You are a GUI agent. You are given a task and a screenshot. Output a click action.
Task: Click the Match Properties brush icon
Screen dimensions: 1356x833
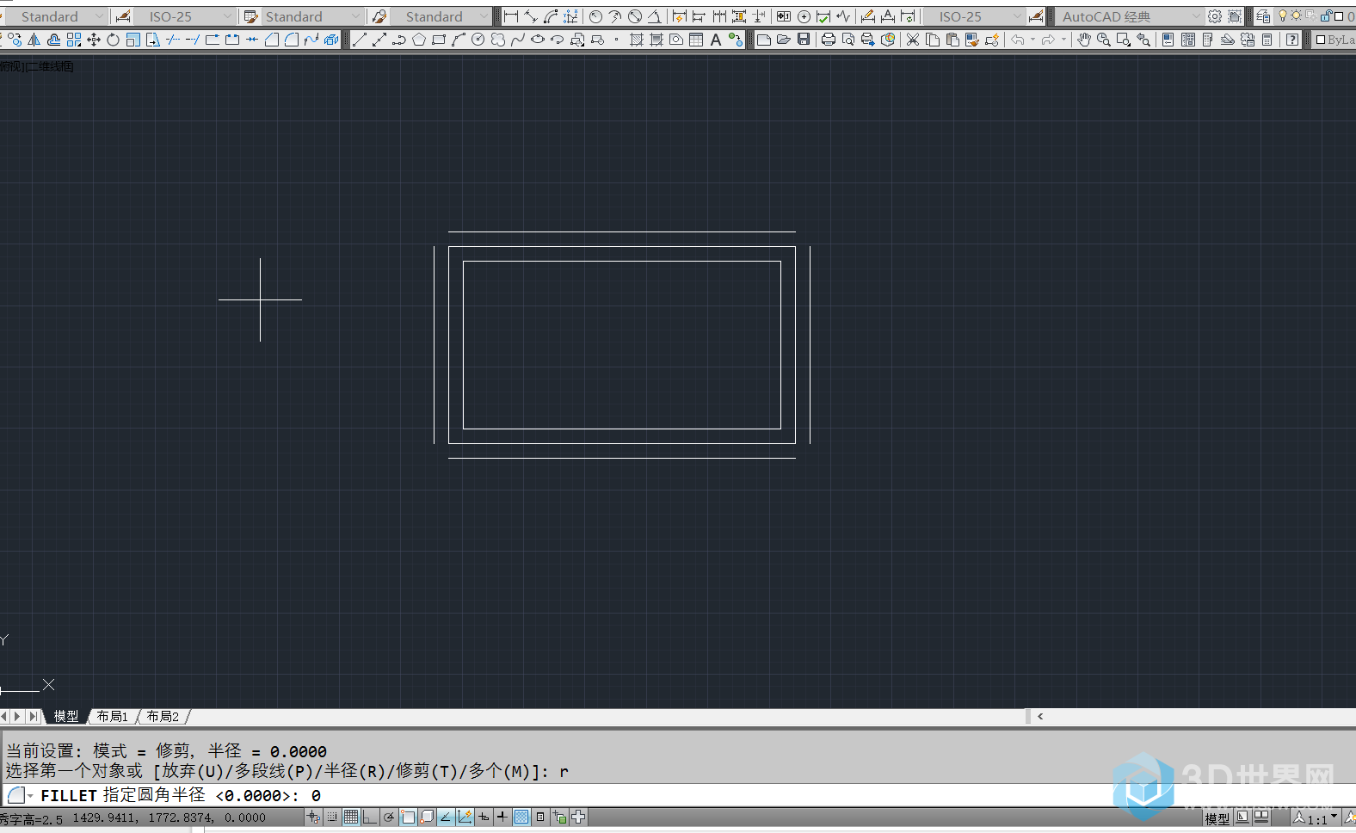coord(972,40)
